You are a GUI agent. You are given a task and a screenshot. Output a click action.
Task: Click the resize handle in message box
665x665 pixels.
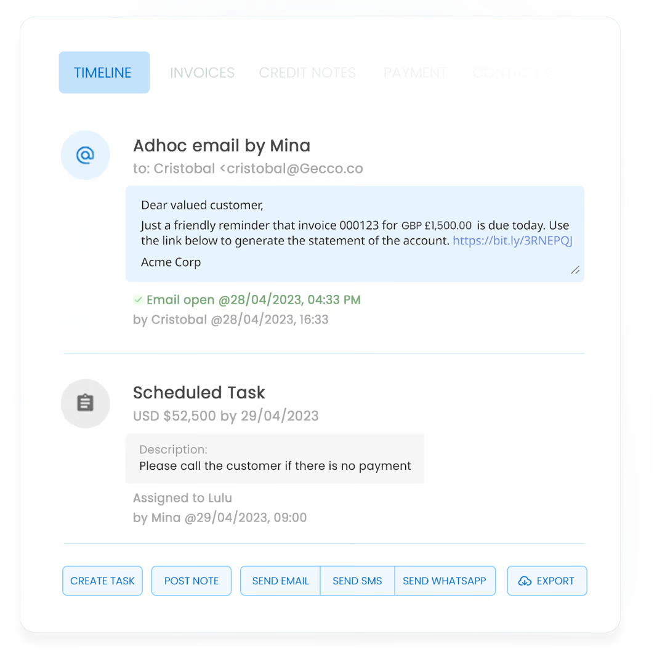click(x=575, y=270)
